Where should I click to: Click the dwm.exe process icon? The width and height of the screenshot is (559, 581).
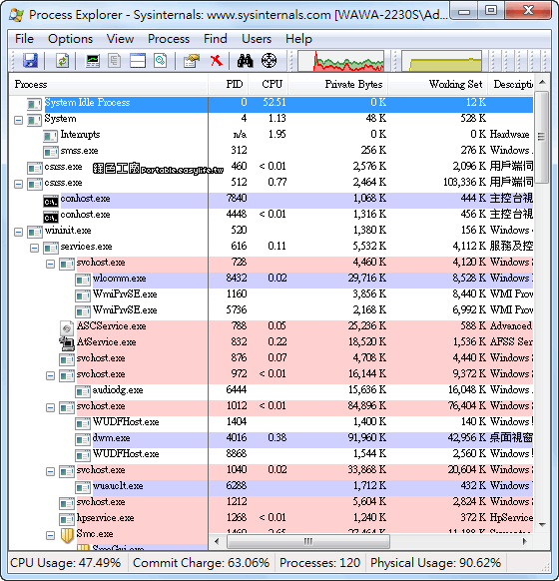(x=83, y=439)
